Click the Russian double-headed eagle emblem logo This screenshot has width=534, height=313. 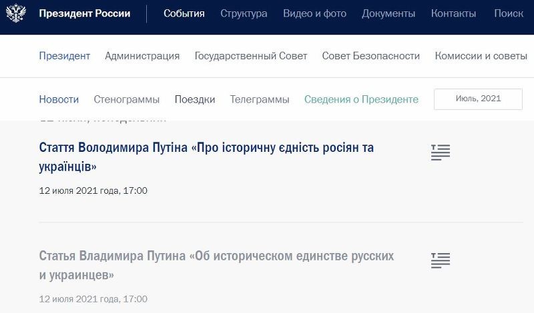click(x=15, y=13)
